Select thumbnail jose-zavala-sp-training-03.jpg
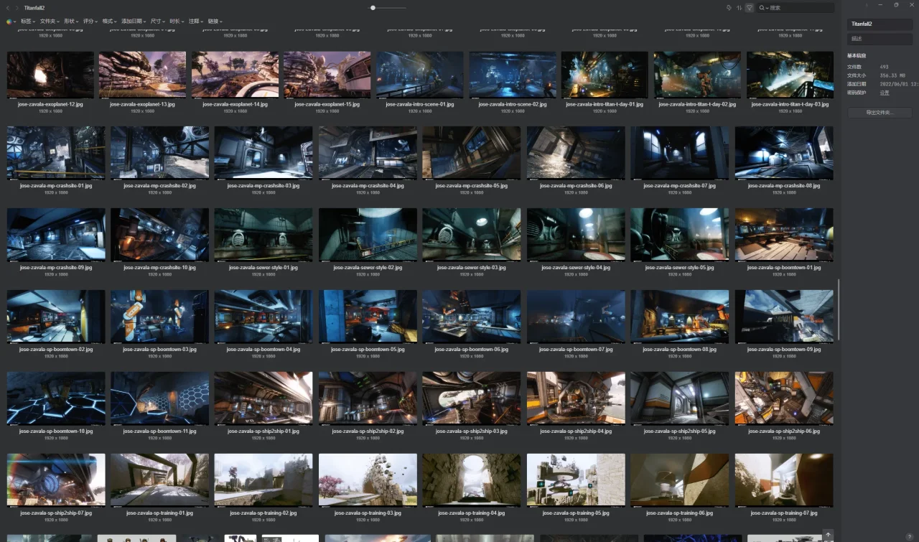919x542 pixels. [368, 480]
